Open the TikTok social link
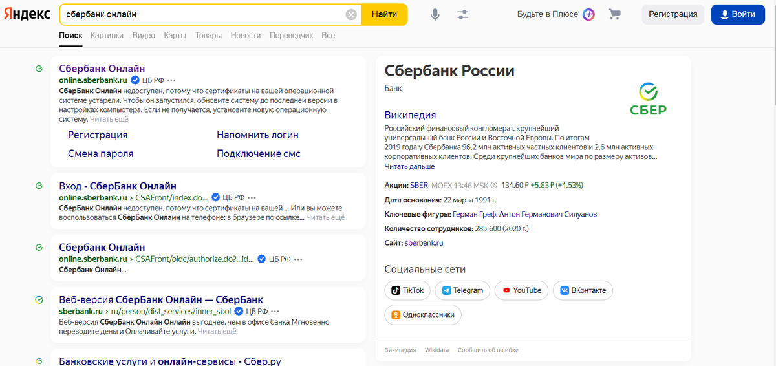The width and height of the screenshot is (776, 366). 407,290
